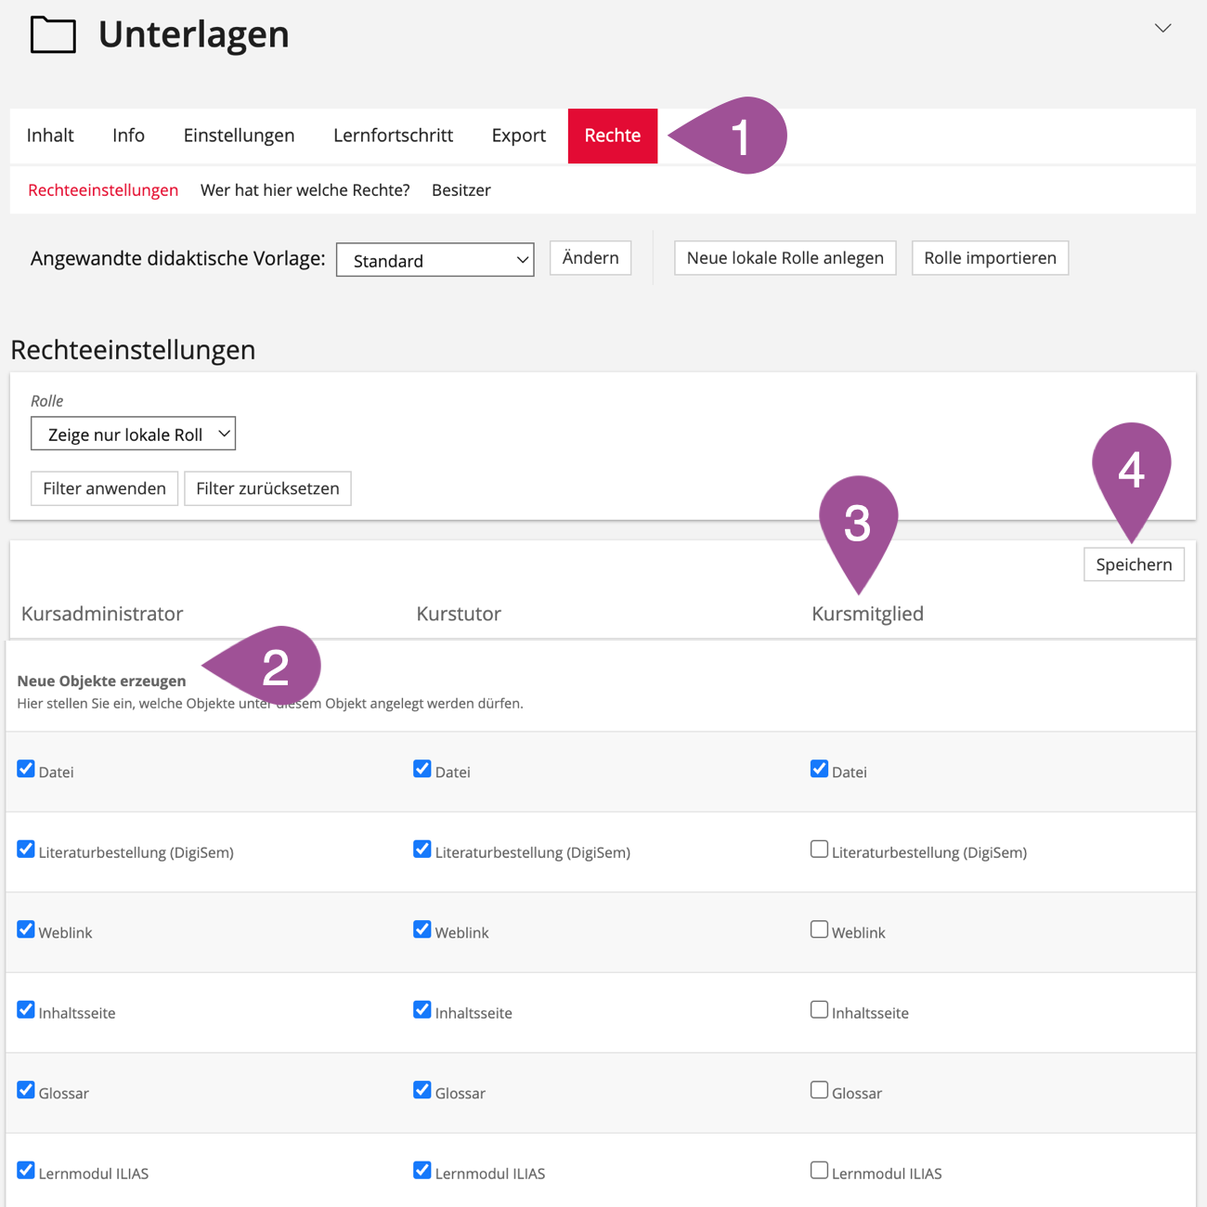Click the Ändern button
Viewport: 1207px width, 1207px height.
(x=590, y=258)
